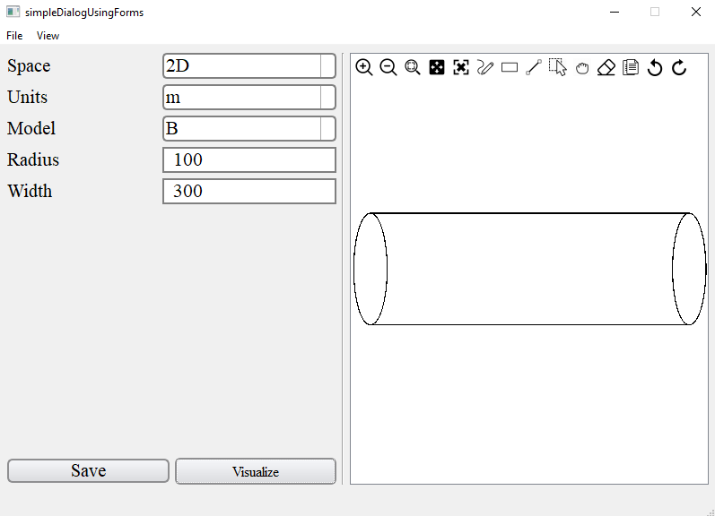
Task: Click the black four-arrows move icon
Action: 436,67
